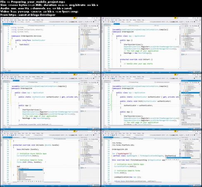This screenshot has height=187, width=202.
Task: Collapse Advanced section in Init(IAuthenticator) frame Properties
Action: (x=182, y=113)
